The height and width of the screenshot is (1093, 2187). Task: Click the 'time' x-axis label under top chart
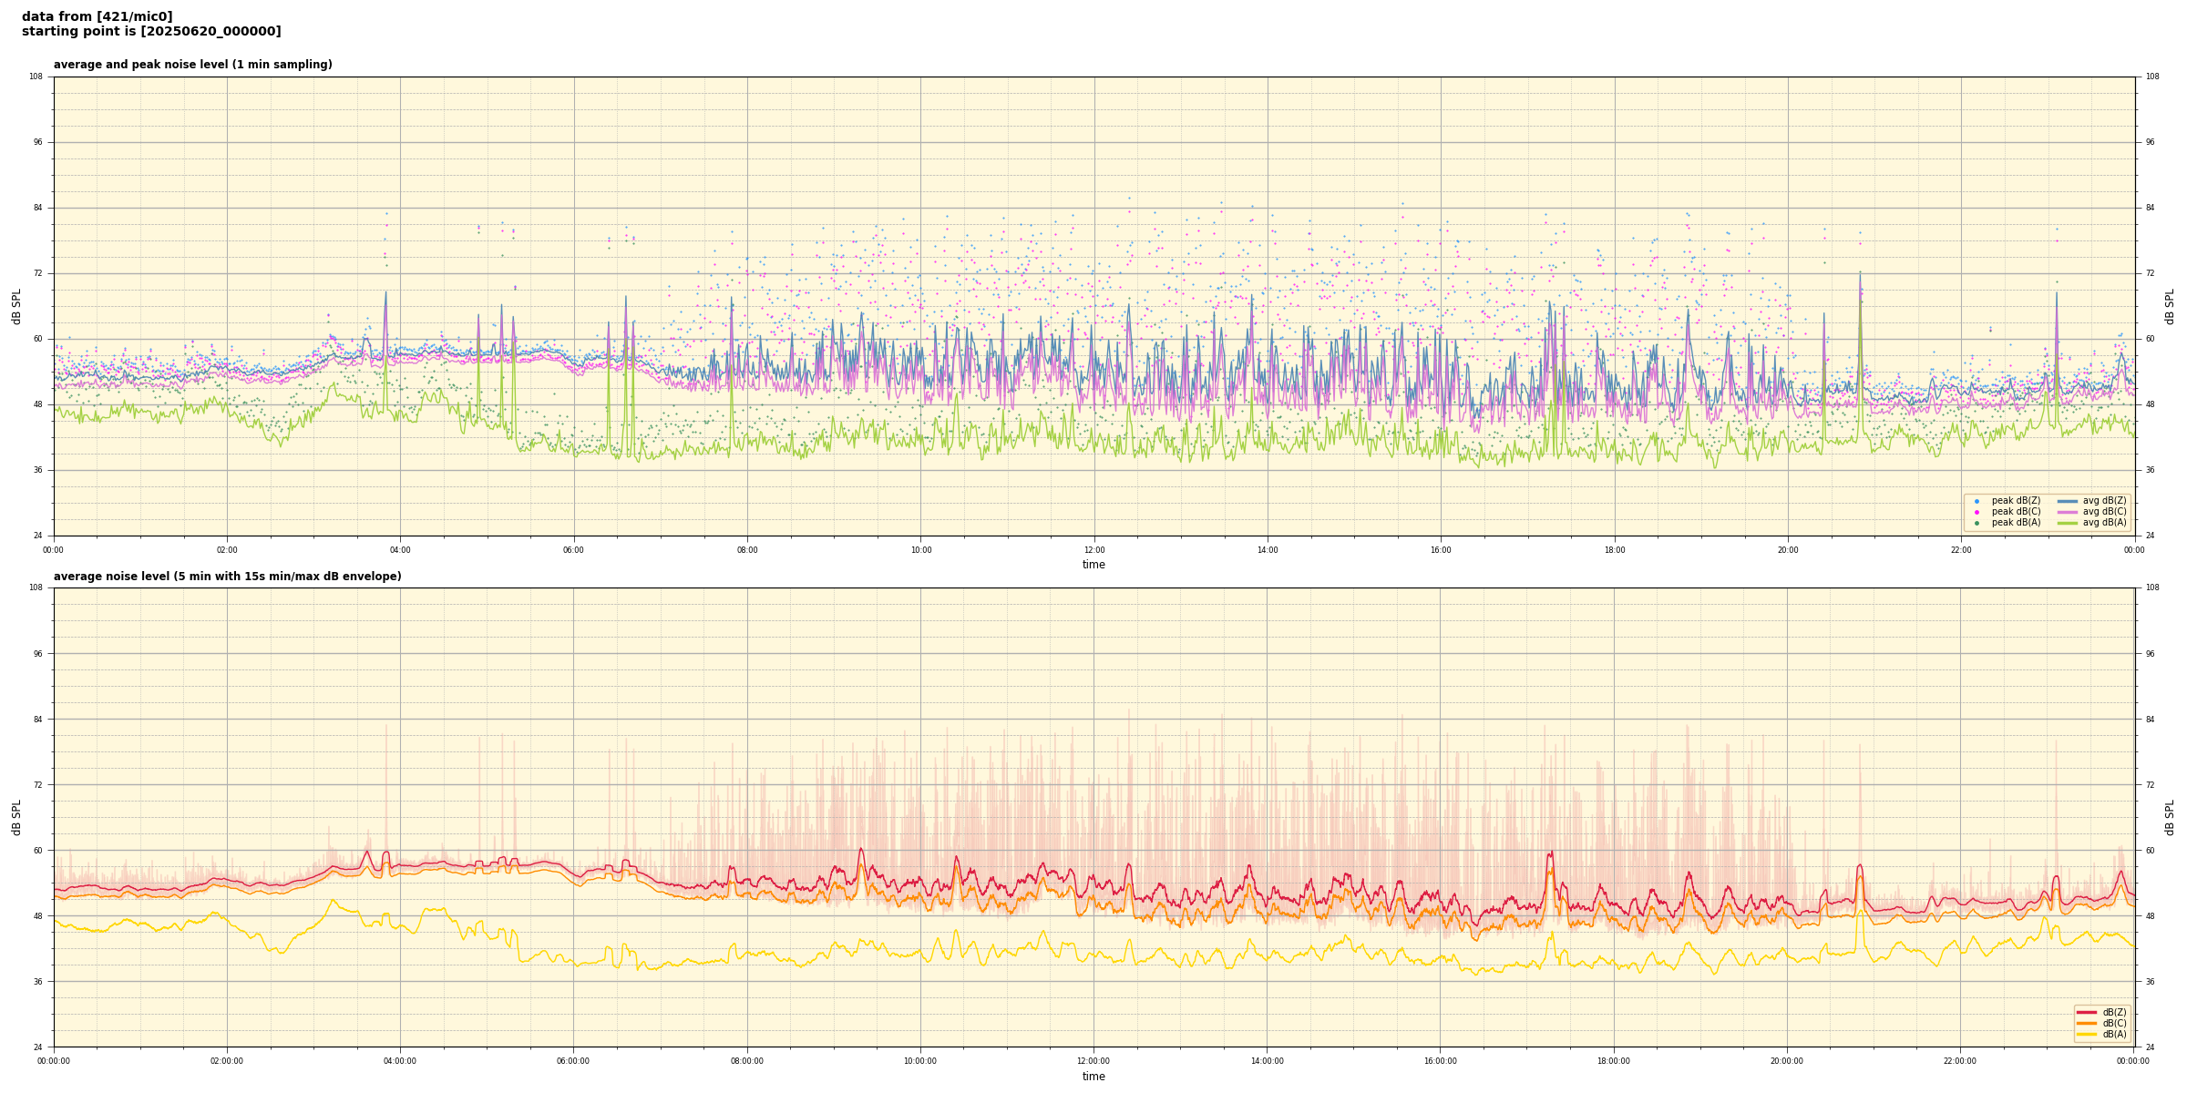click(1093, 565)
